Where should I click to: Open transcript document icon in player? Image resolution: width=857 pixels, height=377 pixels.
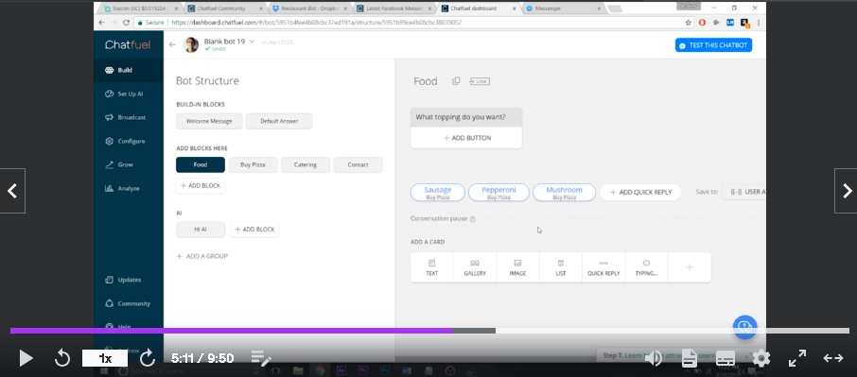pos(690,358)
